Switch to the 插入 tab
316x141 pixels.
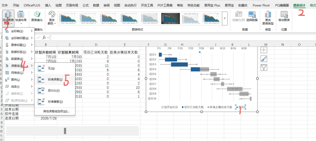(x=48, y=6)
